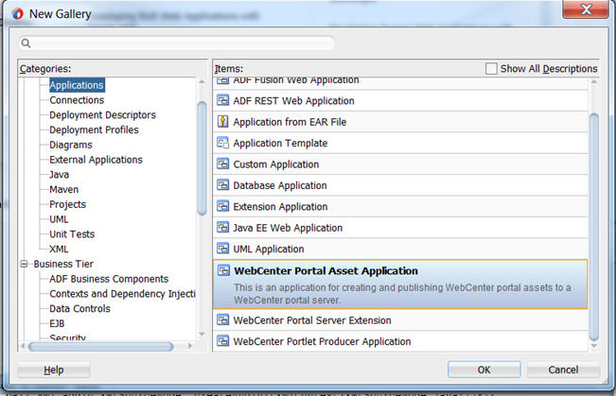
Task: Click the WebCenter Portlet Producer Application icon
Action: pyautogui.click(x=223, y=341)
